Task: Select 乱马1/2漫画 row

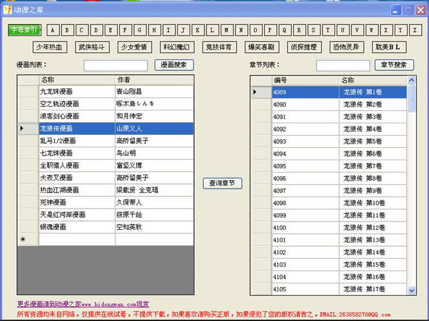Action: click(105, 141)
